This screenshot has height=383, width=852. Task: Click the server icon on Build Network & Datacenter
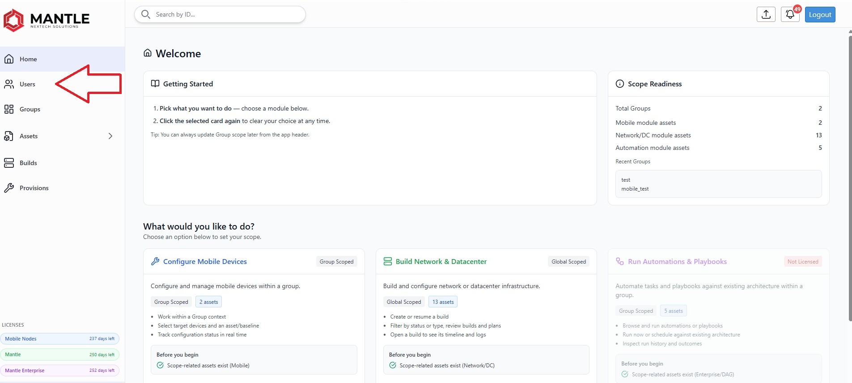click(x=388, y=261)
